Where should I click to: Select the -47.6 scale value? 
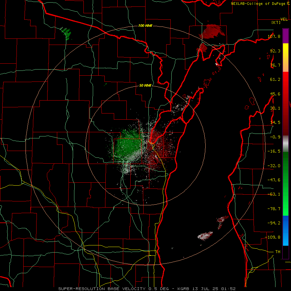(x=274, y=180)
